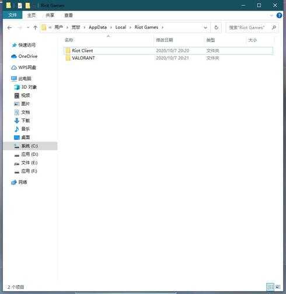Screen dimensions: 286x294
Task: Click the Forward navigation arrow
Action: [x=20, y=28]
